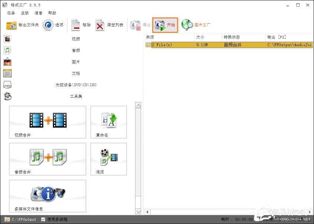Open the 混流 mux tool

pos(108,159)
